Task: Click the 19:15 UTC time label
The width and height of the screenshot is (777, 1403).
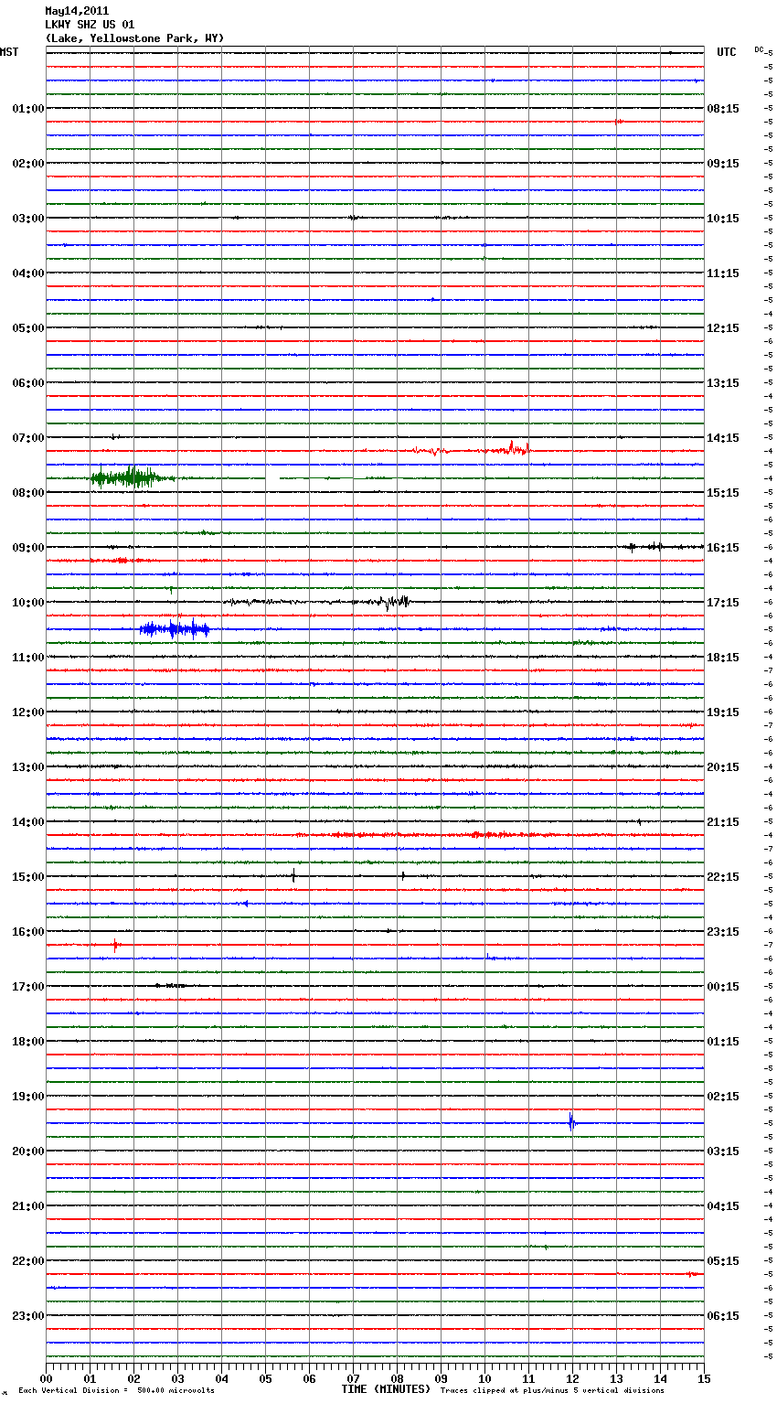Action: click(x=723, y=712)
